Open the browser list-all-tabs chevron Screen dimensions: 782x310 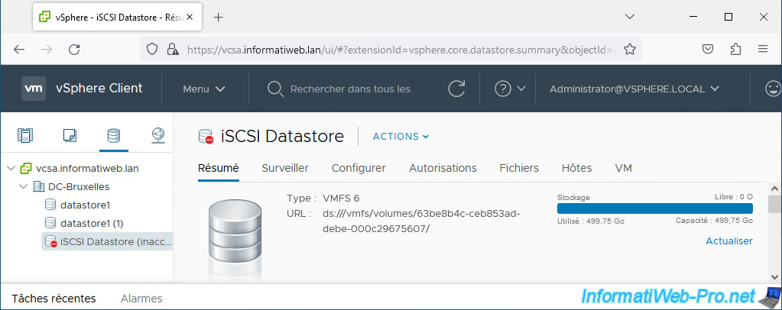[x=629, y=17]
